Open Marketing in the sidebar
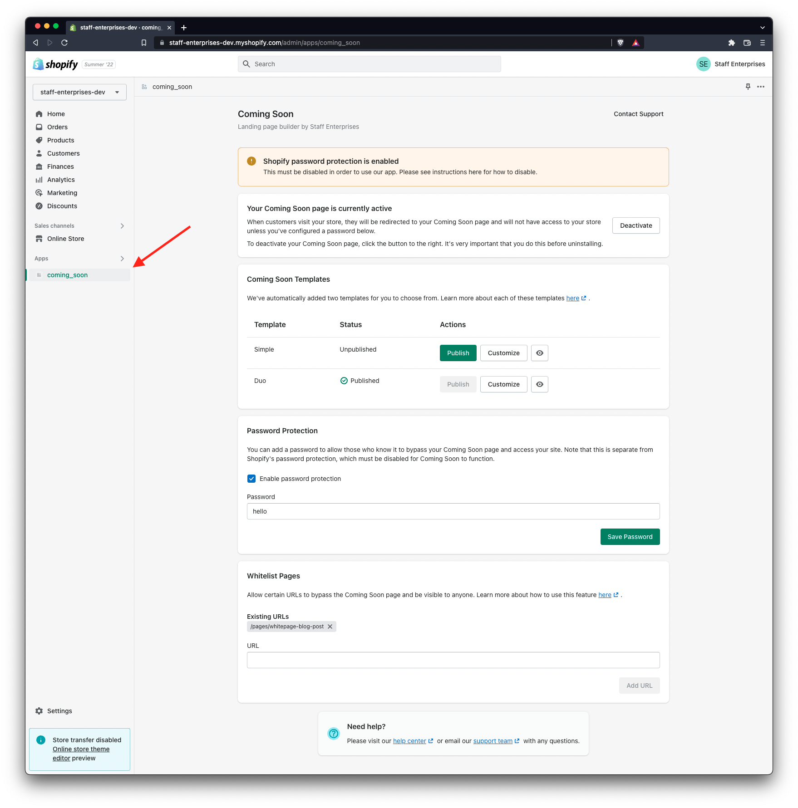This screenshot has width=798, height=808. pyautogui.click(x=62, y=193)
